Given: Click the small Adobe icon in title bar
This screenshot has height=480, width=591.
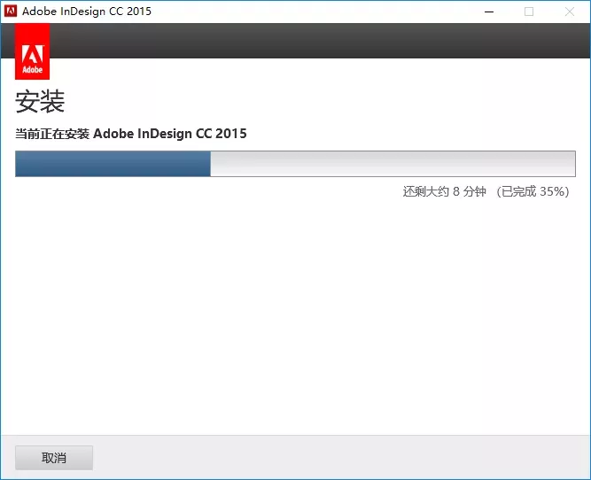Looking at the screenshot, I should tap(11, 12).
